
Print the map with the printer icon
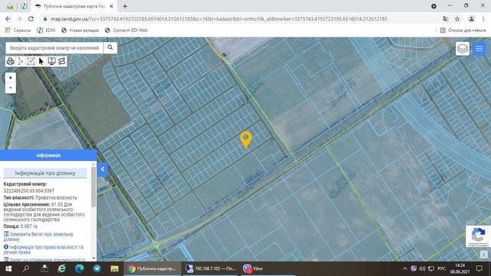pyautogui.click(x=11, y=61)
